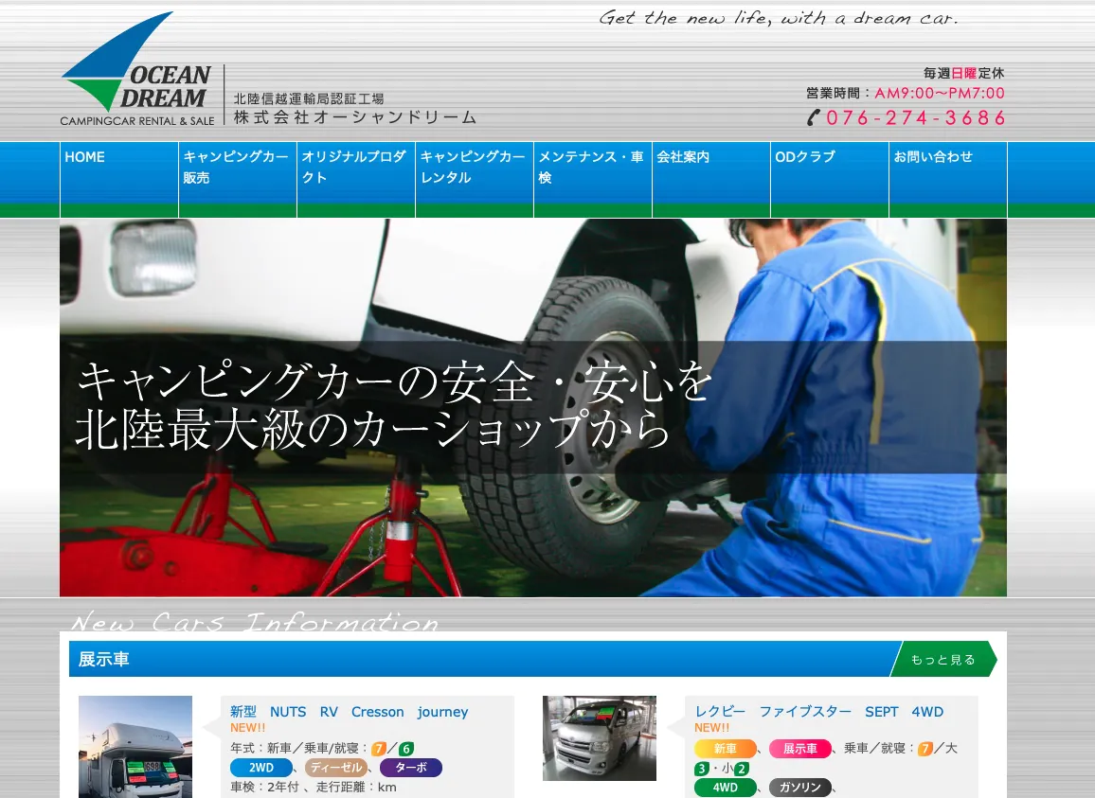1095x798 pixels.
Task: Click the green 4WD badge
Action: [x=725, y=787]
